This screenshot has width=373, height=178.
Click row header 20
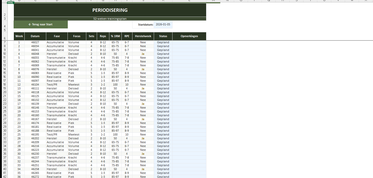pyautogui.click(x=4, y=92)
